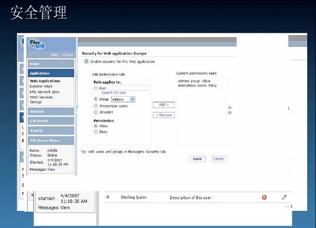Image resolution: width=316 pixels, height=228 pixels.
Task: Select WMS Services in the sidebar
Action: [x=42, y=97]
